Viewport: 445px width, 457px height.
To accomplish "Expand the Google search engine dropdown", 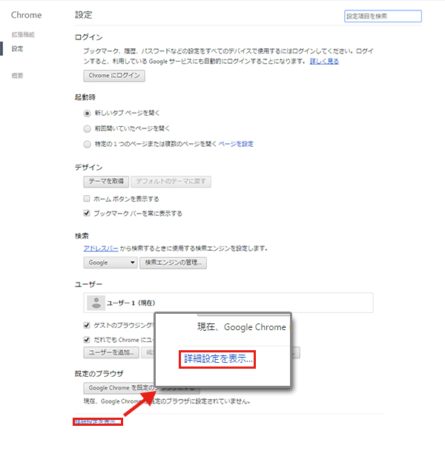I will 111,263.
